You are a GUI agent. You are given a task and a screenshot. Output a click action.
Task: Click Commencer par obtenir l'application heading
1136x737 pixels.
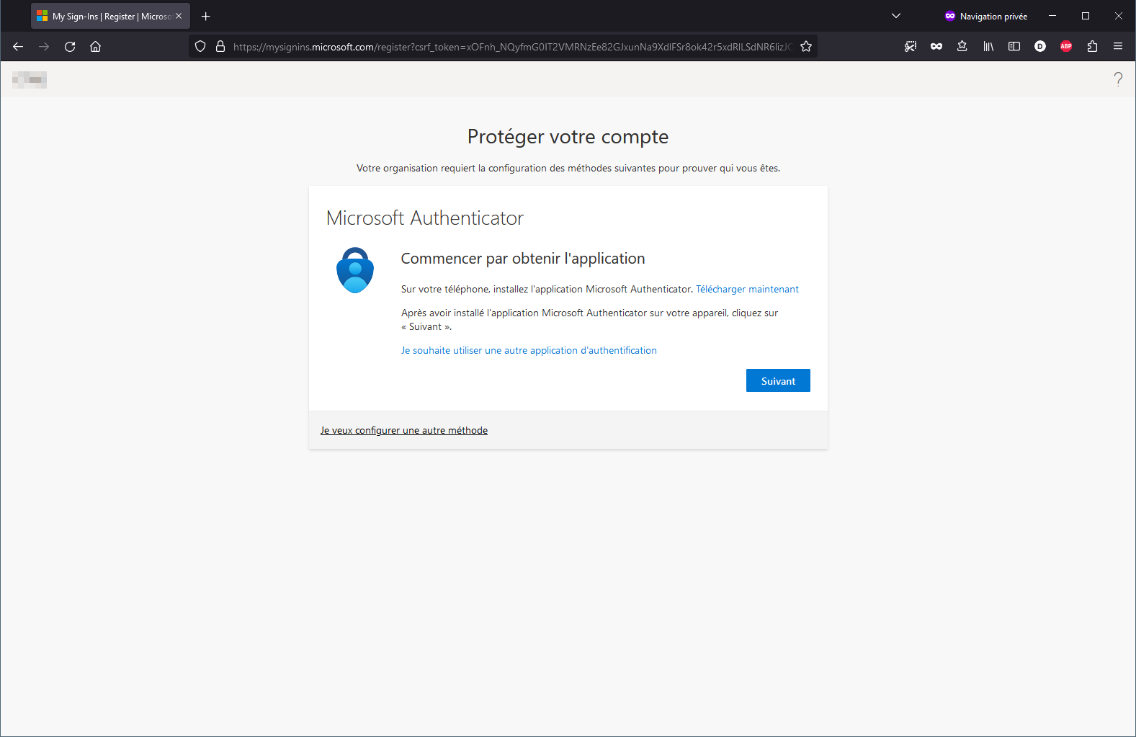(523, 259)
